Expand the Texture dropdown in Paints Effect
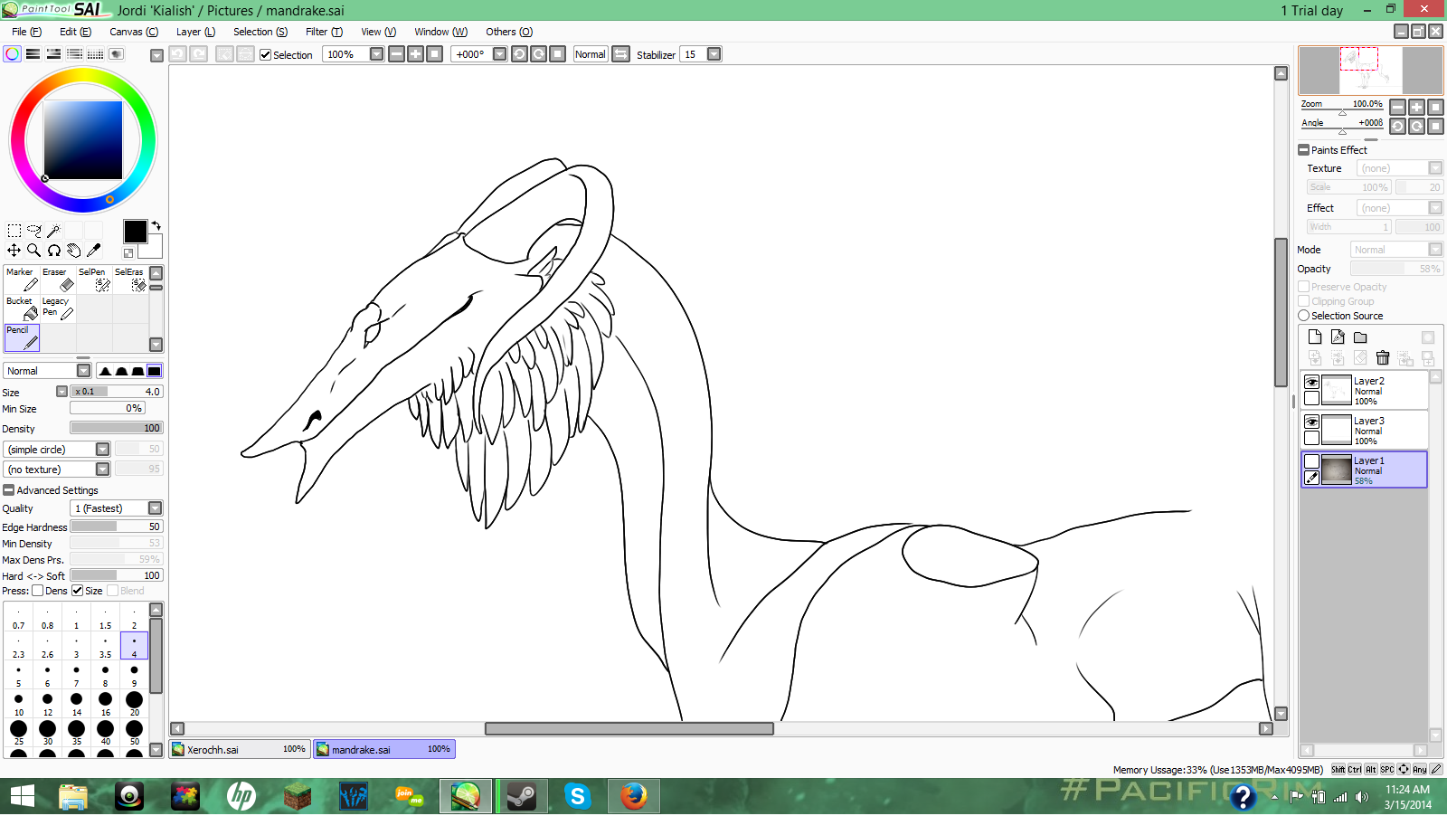Viewport: 1447px width, 816px height. pos(1434,168)
